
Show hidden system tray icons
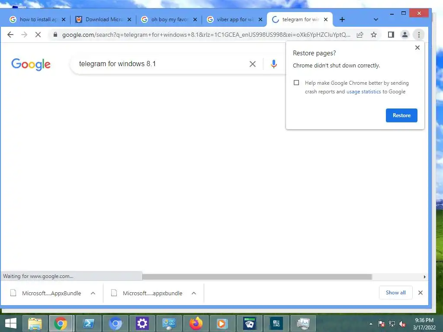[371, 324]
